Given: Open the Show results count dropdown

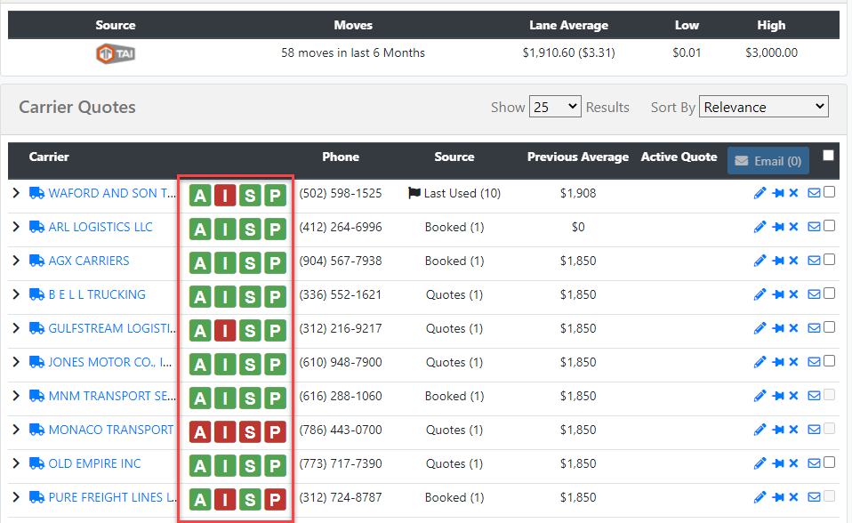Looking at the screenshot, I should (555, 107).
